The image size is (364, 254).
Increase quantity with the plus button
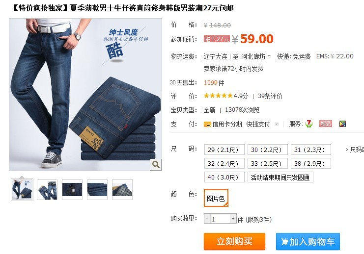click(233, 219)
